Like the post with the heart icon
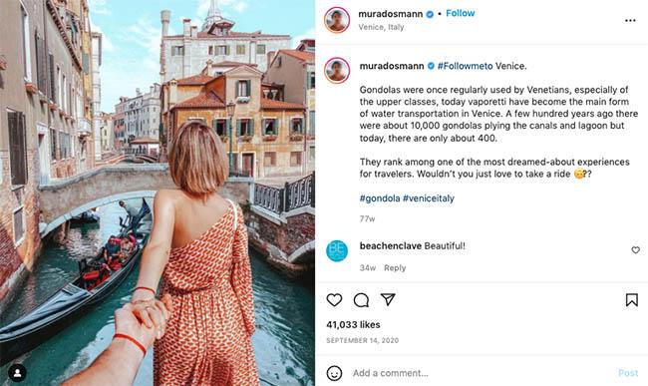The height and width of the screenshot is (386, 648). (334, 299)
